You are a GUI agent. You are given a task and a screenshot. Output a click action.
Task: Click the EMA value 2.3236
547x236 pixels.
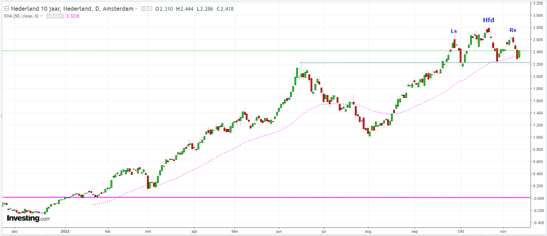[x=73, y=16]
